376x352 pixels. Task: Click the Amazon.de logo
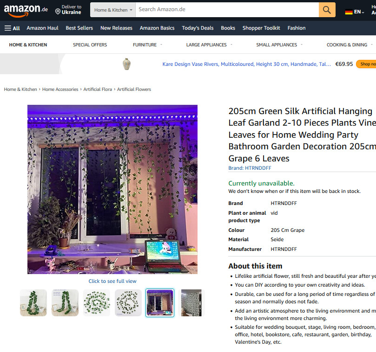click(x=26, y=10)
